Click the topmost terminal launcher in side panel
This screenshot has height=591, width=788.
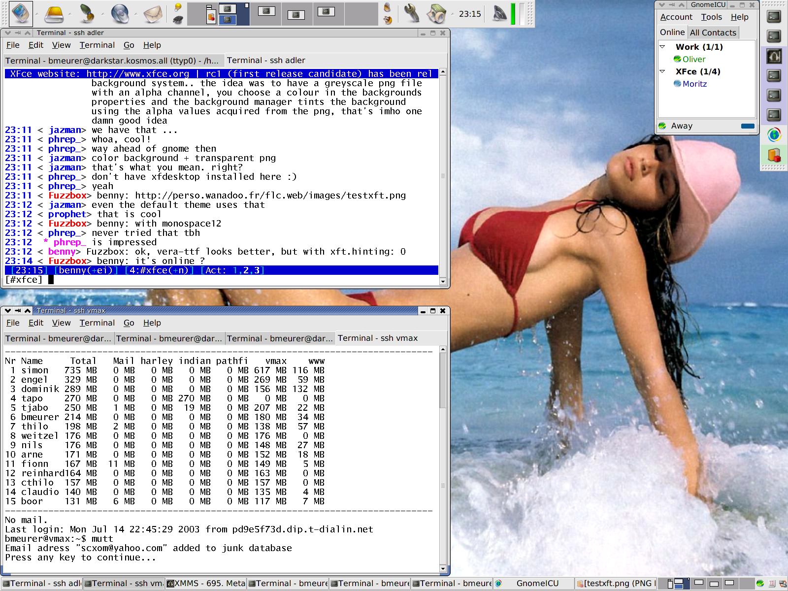point(774,16)
